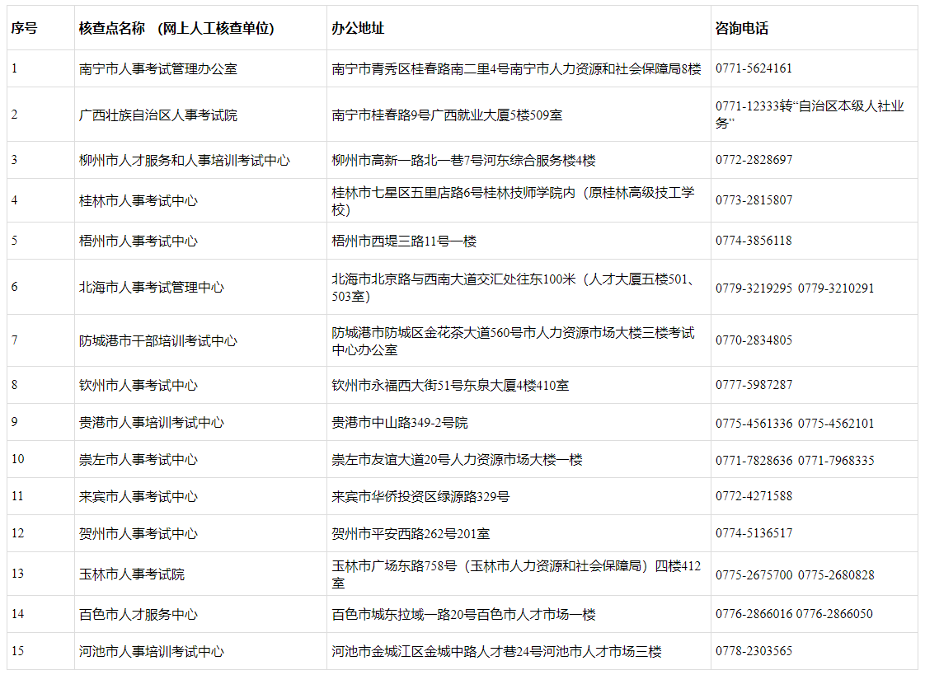
Task: Click the 序号 column header
Action: point(24,28)
